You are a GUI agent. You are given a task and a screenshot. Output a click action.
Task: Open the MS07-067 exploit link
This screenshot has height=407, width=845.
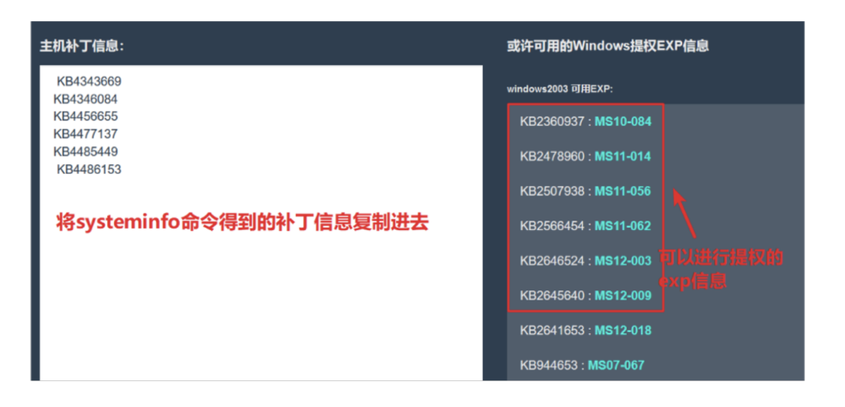[616, 365]
